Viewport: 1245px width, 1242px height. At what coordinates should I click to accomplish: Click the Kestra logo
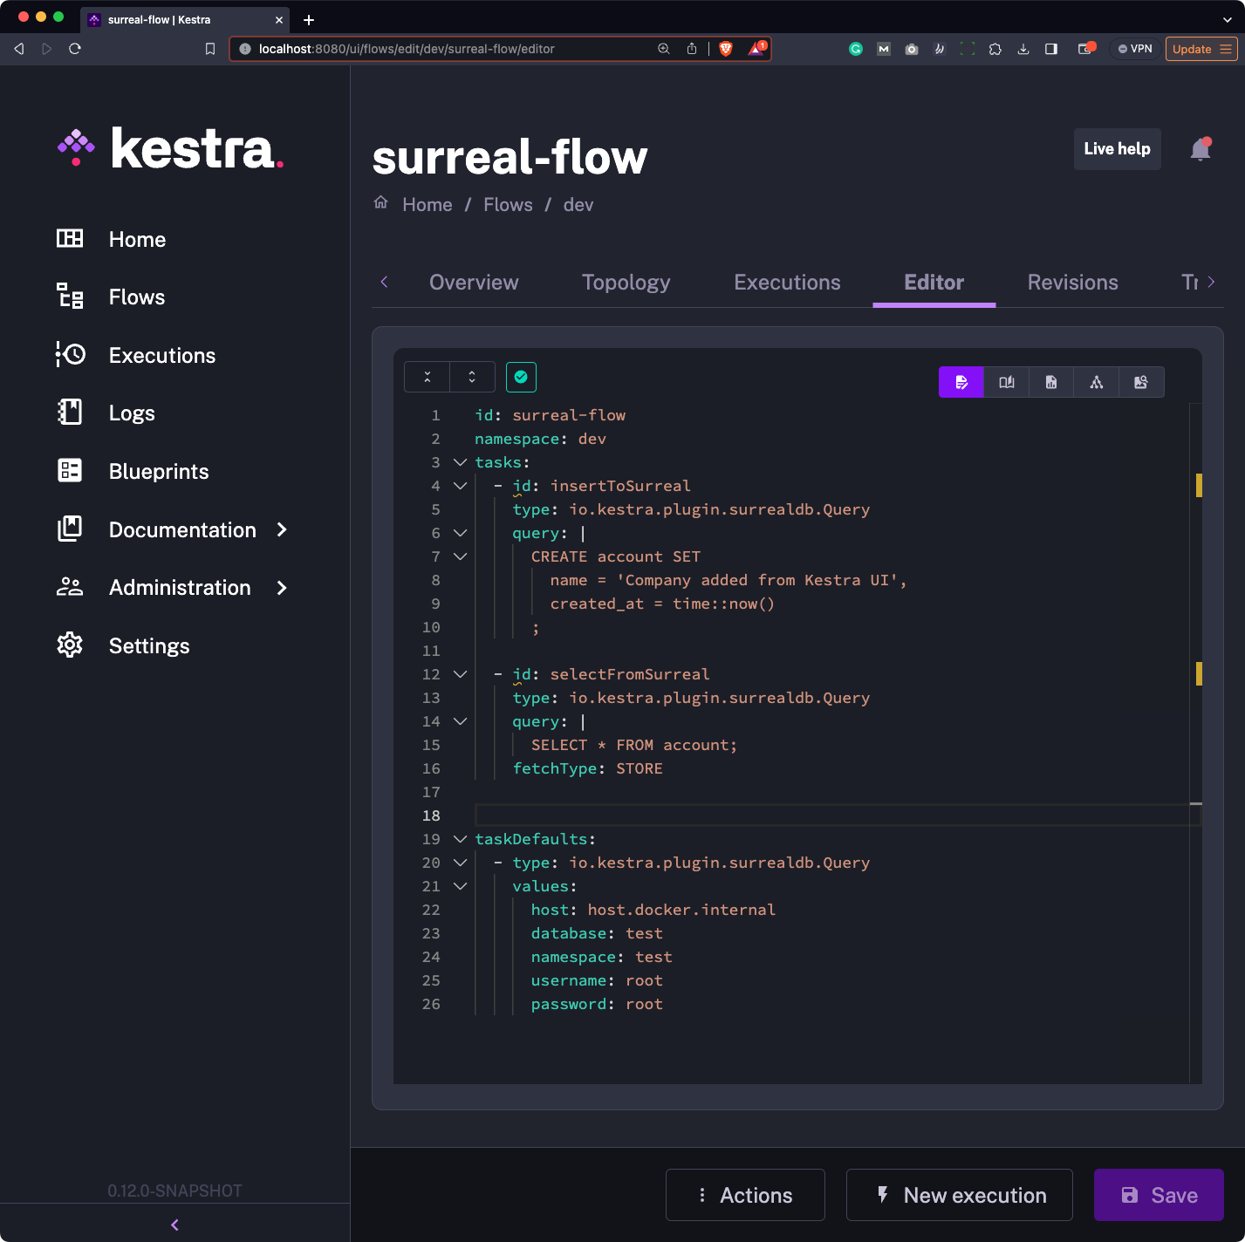click(x=170, y=148)
